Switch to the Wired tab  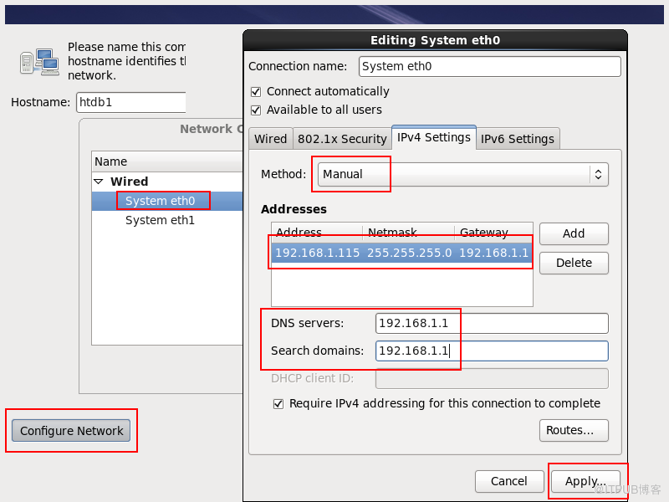point(270,139)
